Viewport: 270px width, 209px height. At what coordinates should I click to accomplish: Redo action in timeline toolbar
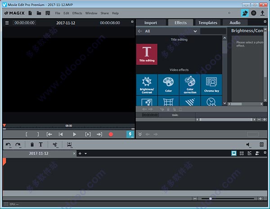coord(18,145)
